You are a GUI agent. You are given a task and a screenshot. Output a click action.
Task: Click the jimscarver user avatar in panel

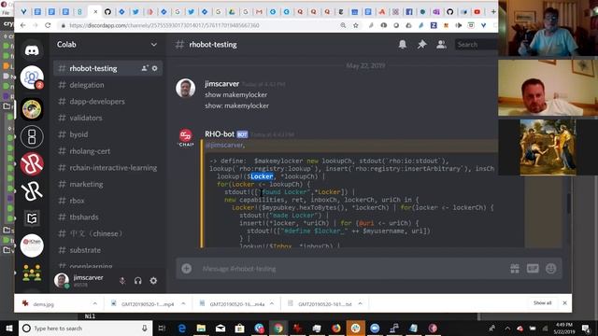[62, 281]
